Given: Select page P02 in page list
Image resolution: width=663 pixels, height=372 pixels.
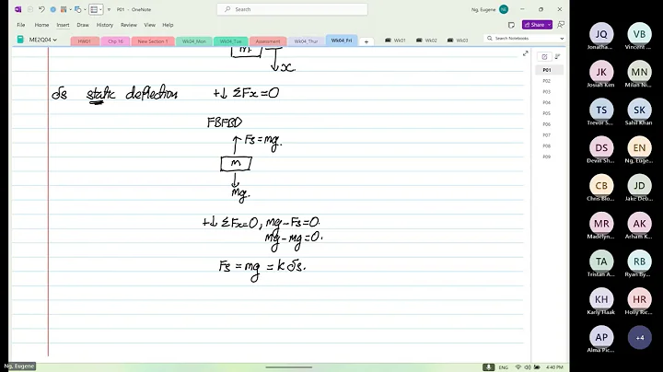Looking at the screenshot, I should pos(549,81).
